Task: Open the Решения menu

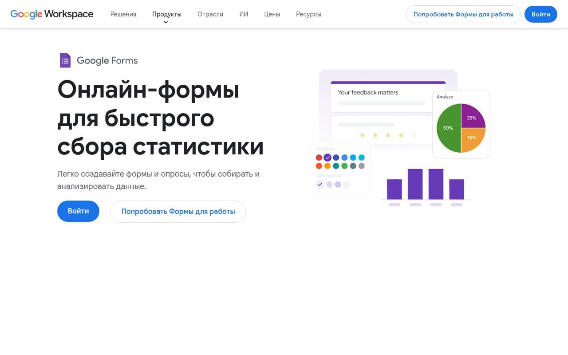Action: (123, 14)
